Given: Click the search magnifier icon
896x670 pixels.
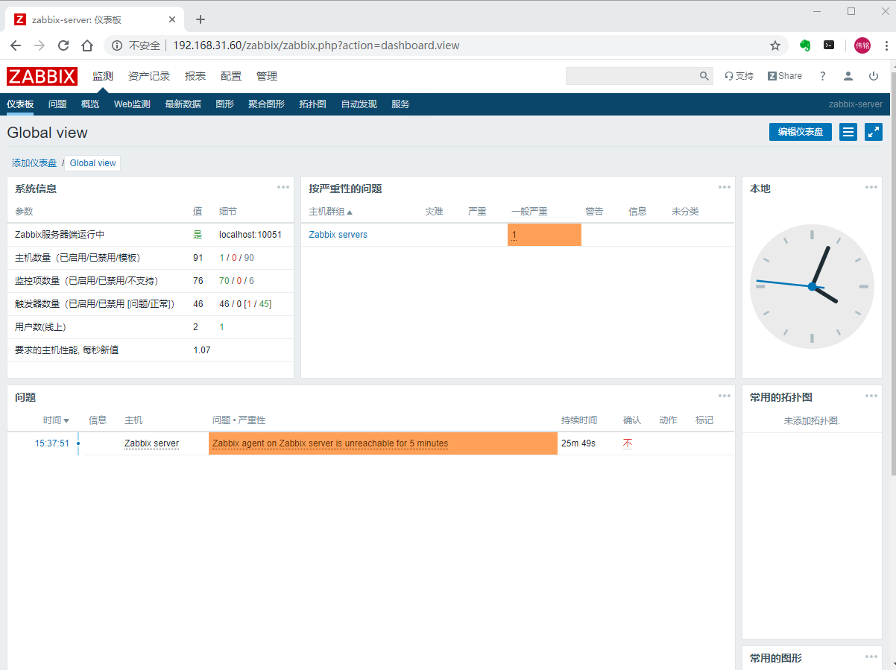Looking at the screenshot, I should pyautogui.click(x=704, y=76).
